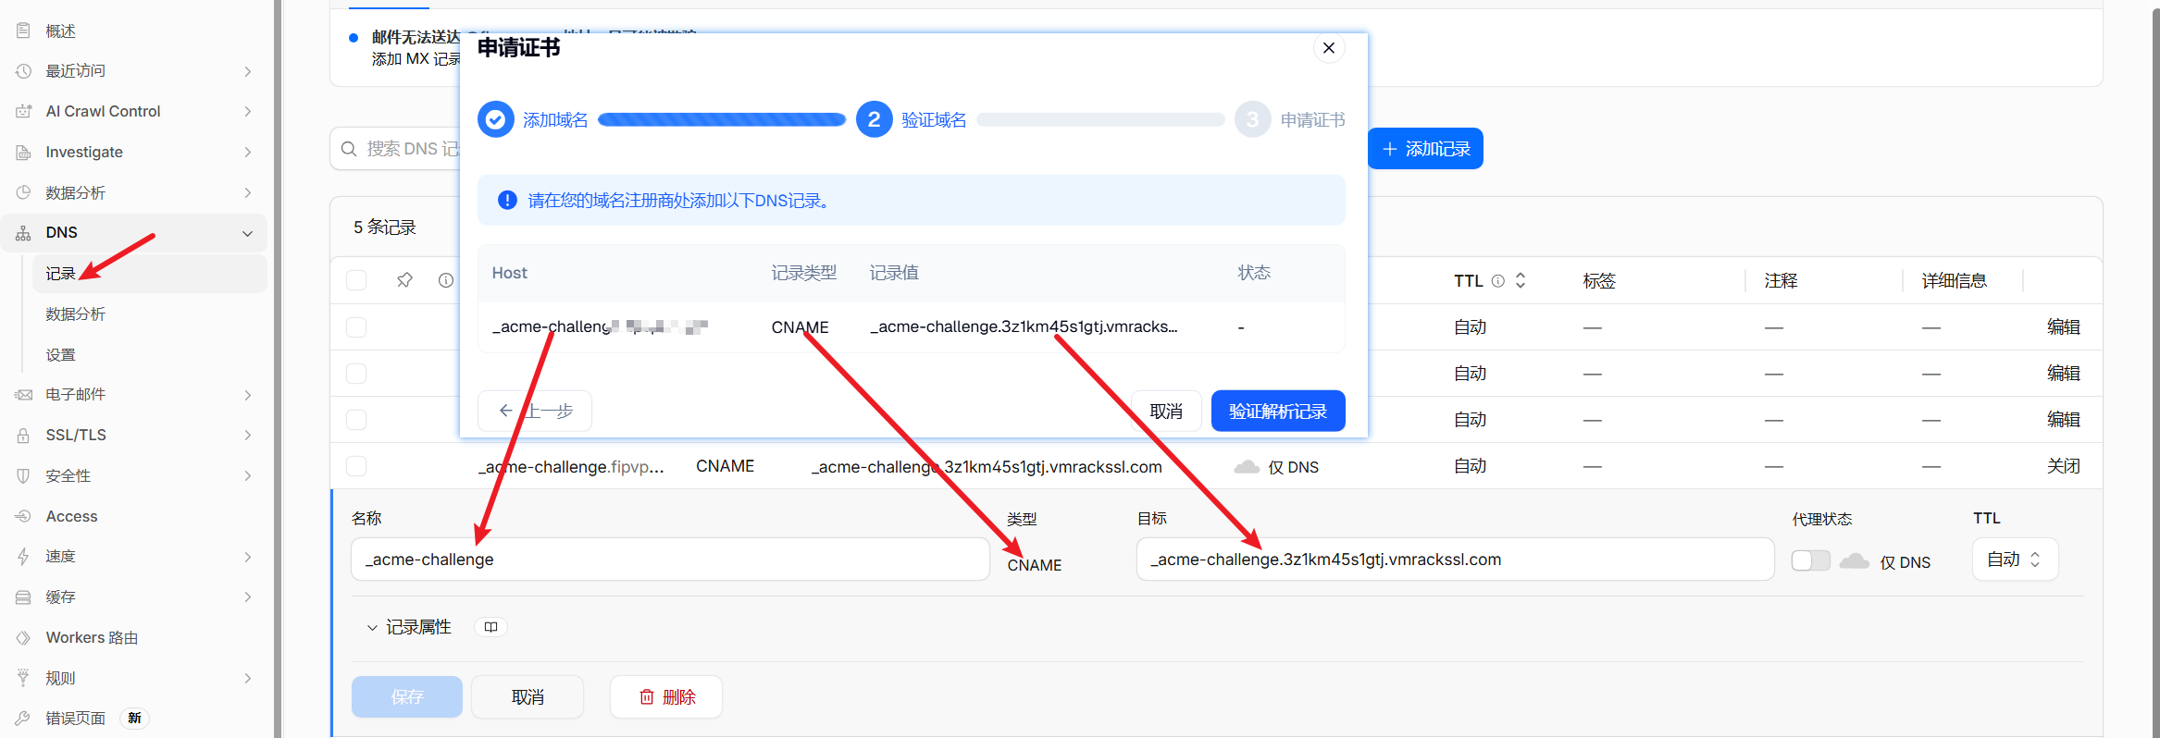Open the Access menu item
Screen dimensions: 2160x738
[x=134, y=516]
